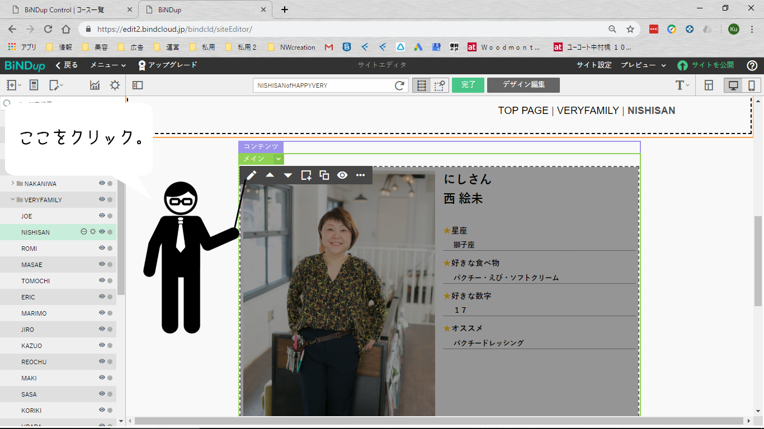This screenshot has height=429, width=764.
Task: Click the NISHISAN page circled-dots icon
Action: click(x=84, y=232)
